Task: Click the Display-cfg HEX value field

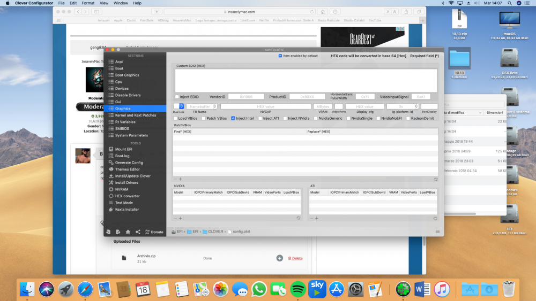Action: tap(364, 106)
